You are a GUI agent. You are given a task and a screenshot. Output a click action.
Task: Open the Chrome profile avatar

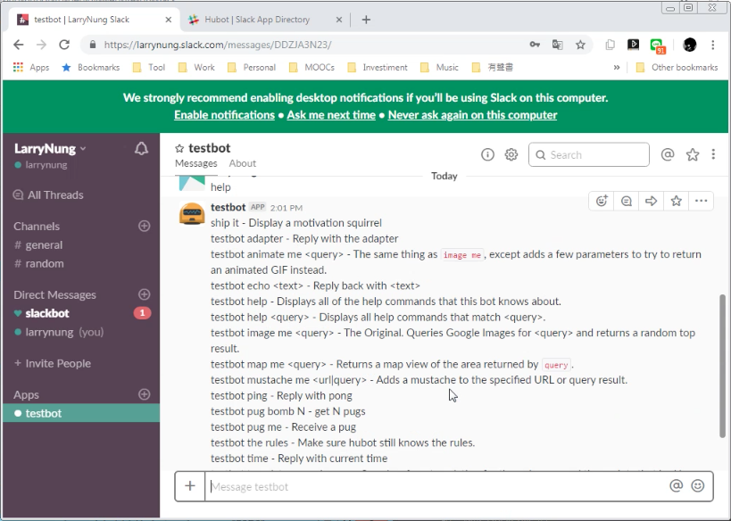690,45
